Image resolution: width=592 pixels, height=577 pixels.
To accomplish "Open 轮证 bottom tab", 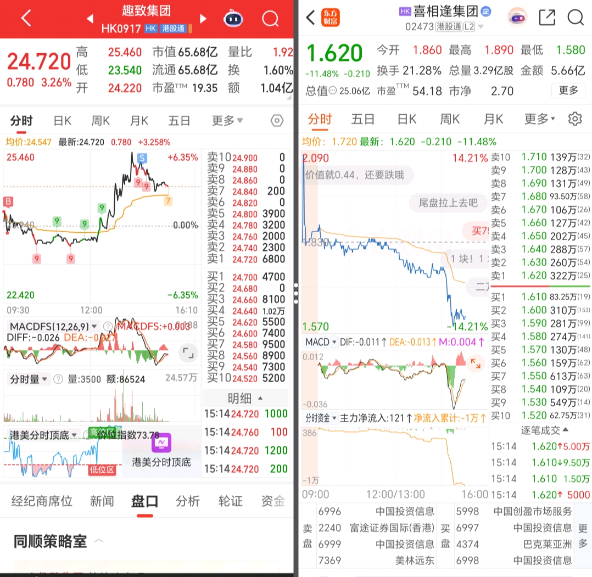I will click(230, 501).
